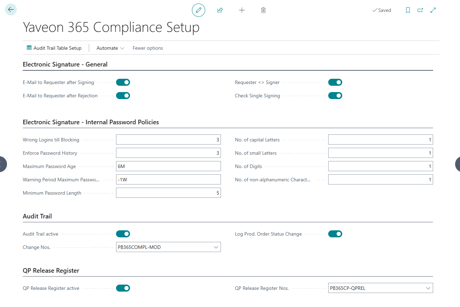Click Minimum Password Length field
The image size is (460, 307).
tap(168, 193)
